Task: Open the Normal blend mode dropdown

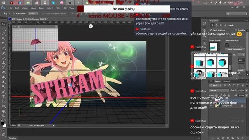Action: pos(219,90)
